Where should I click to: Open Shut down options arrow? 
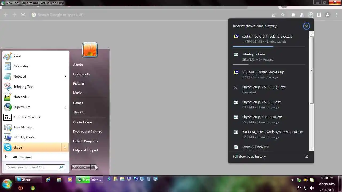coord(93,167)
